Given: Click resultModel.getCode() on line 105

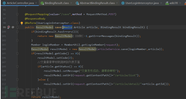Looking at the screenshot, I should (53, 53).
